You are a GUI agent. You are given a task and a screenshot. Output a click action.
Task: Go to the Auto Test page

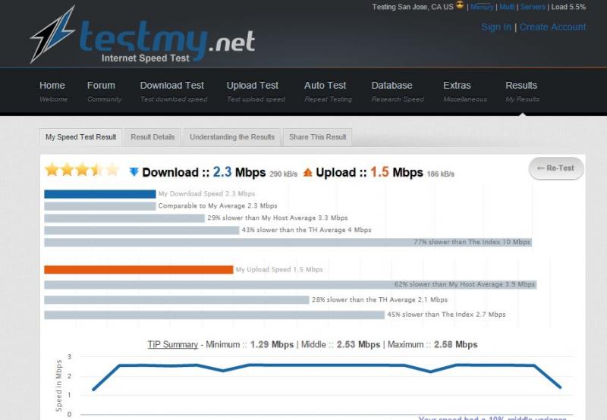328,91
